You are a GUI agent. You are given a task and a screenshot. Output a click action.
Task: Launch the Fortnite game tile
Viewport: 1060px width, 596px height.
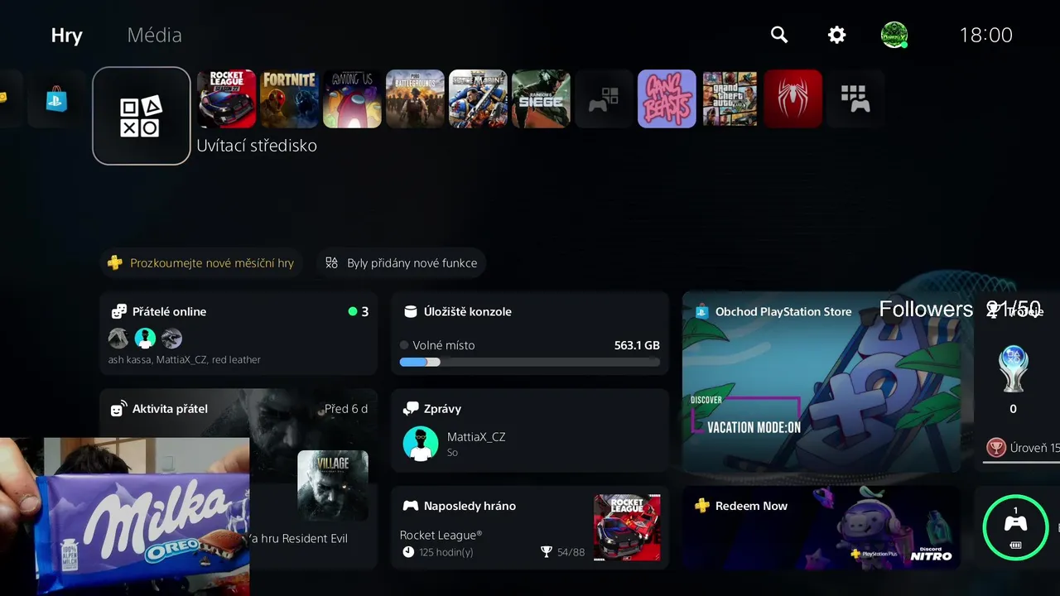(290, 99)
